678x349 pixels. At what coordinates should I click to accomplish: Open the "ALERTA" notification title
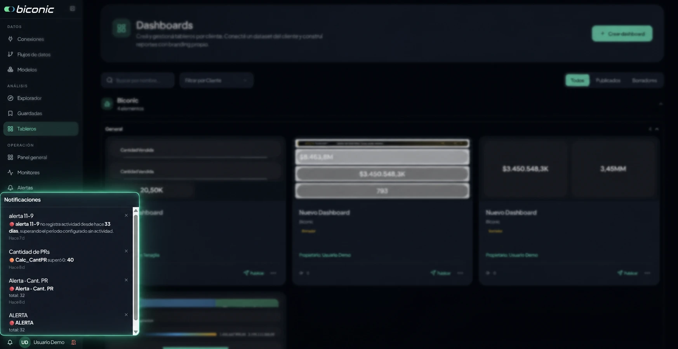point(18,315)
